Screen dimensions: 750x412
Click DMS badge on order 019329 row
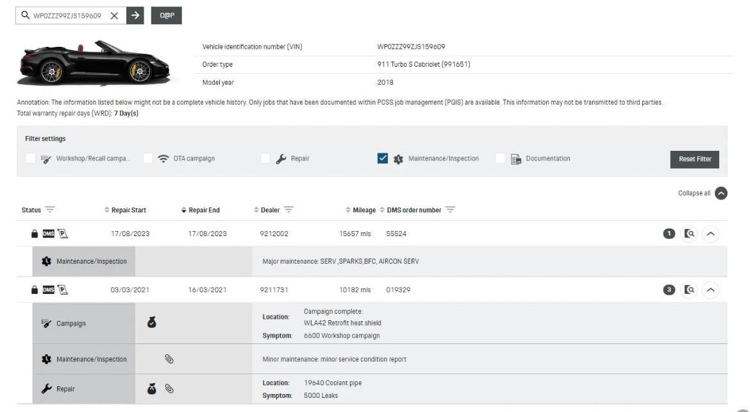(48, 289)
